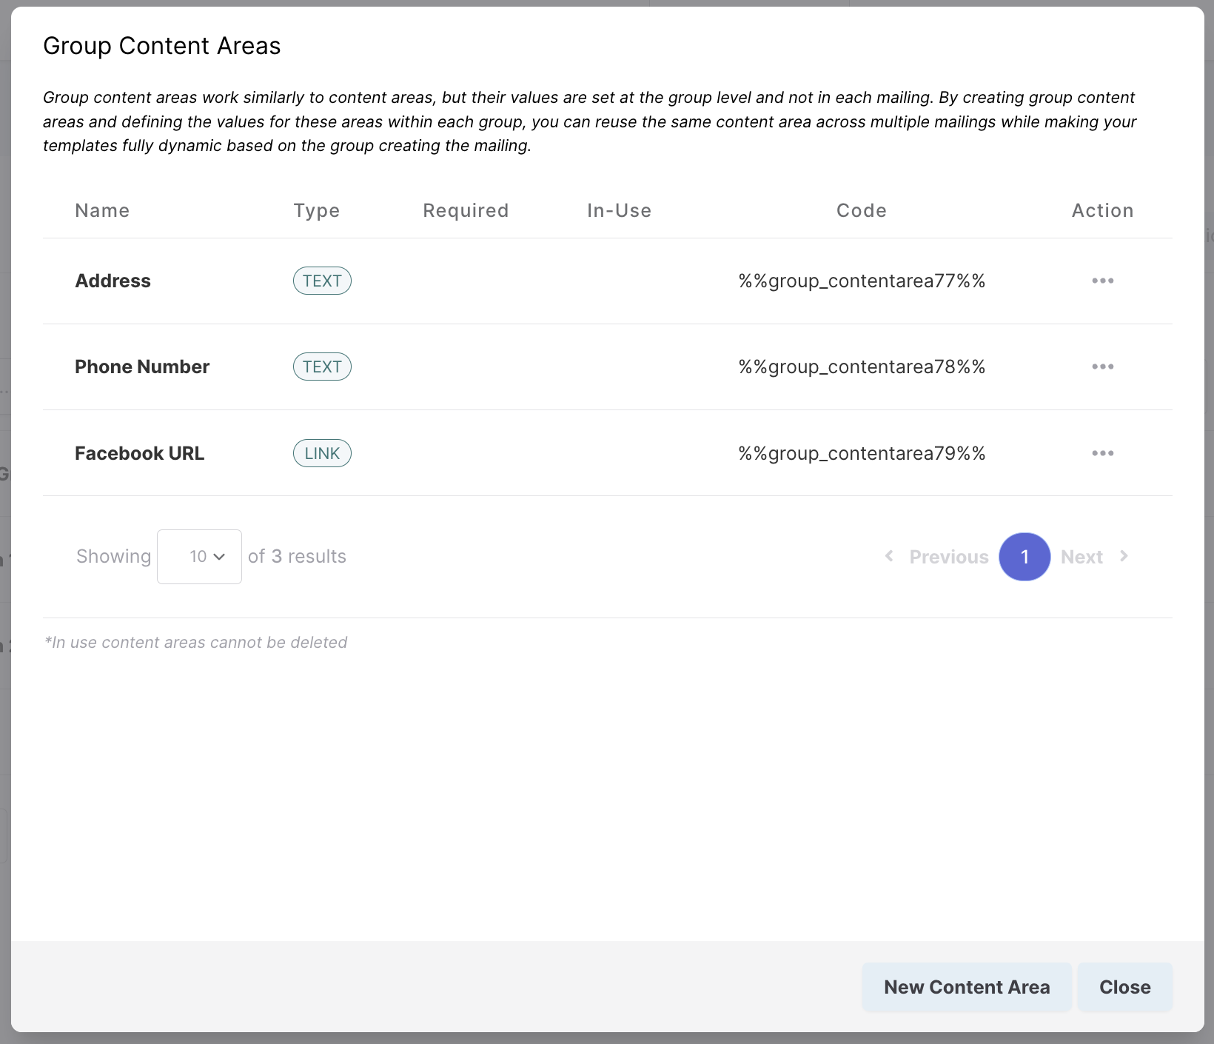Go to page 1 in pagination
Screen dimensions: 1214x1044
(1024, 557)
